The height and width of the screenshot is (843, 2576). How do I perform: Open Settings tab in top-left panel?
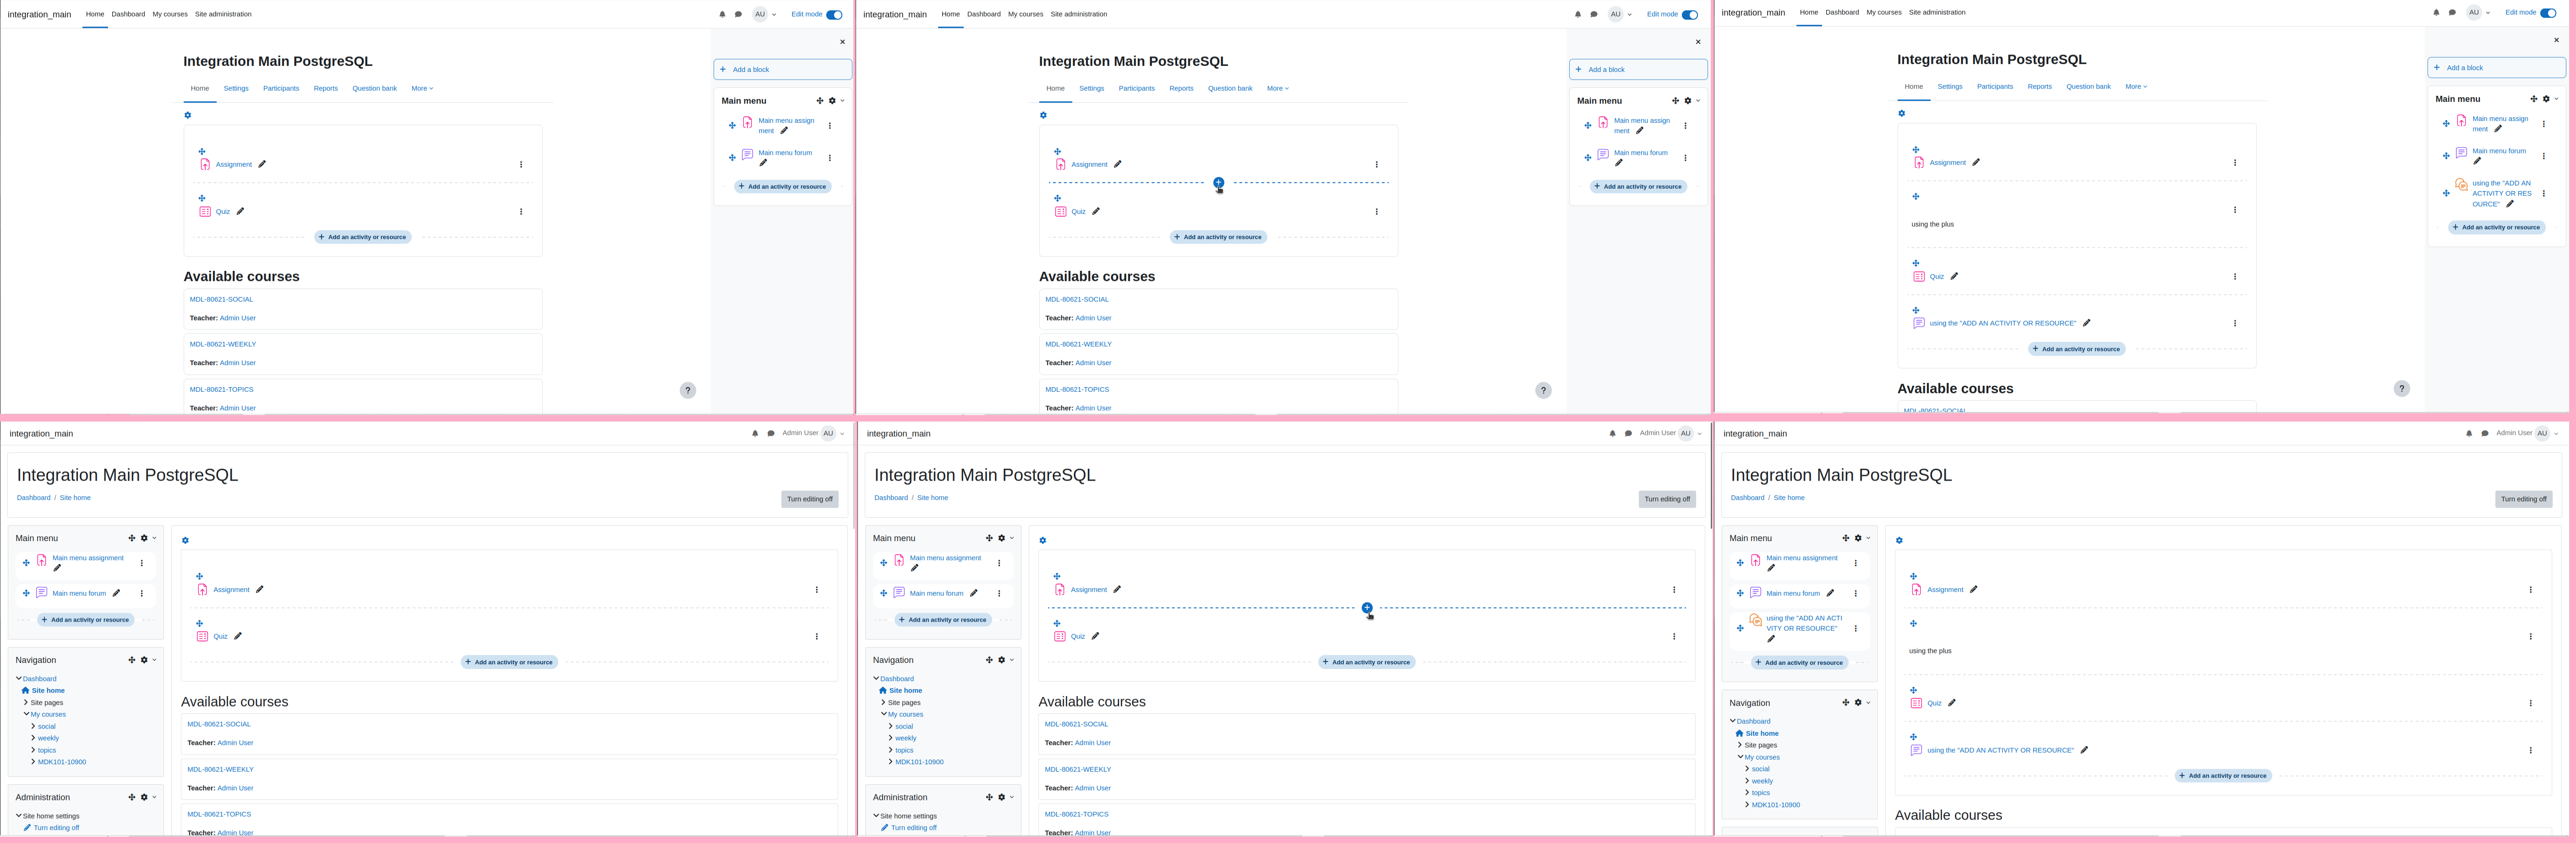236,89
